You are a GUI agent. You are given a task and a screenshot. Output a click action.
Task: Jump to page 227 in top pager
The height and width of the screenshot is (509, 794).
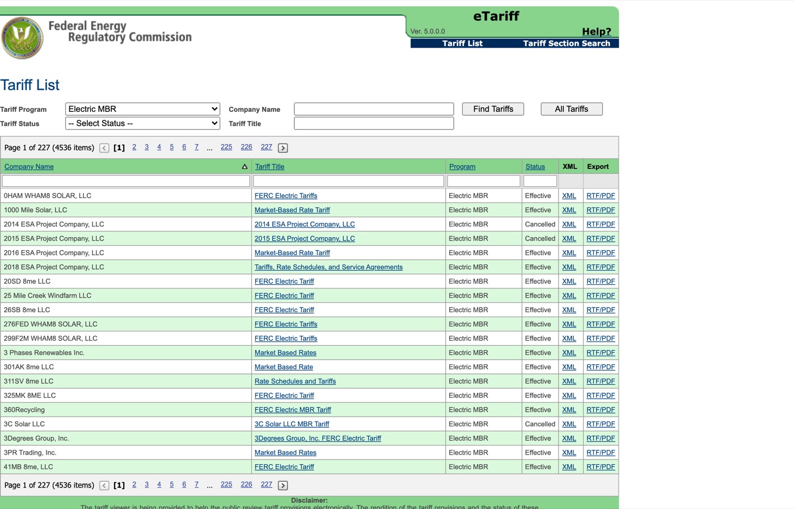[x=267, y=147]
